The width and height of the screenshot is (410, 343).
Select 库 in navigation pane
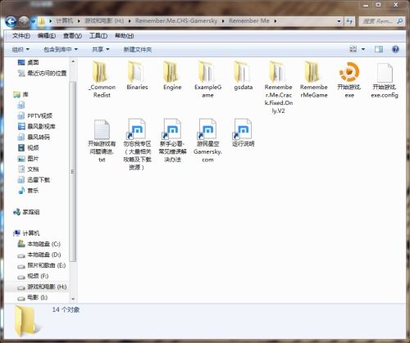pyautogui.click(x=20, y=94)
